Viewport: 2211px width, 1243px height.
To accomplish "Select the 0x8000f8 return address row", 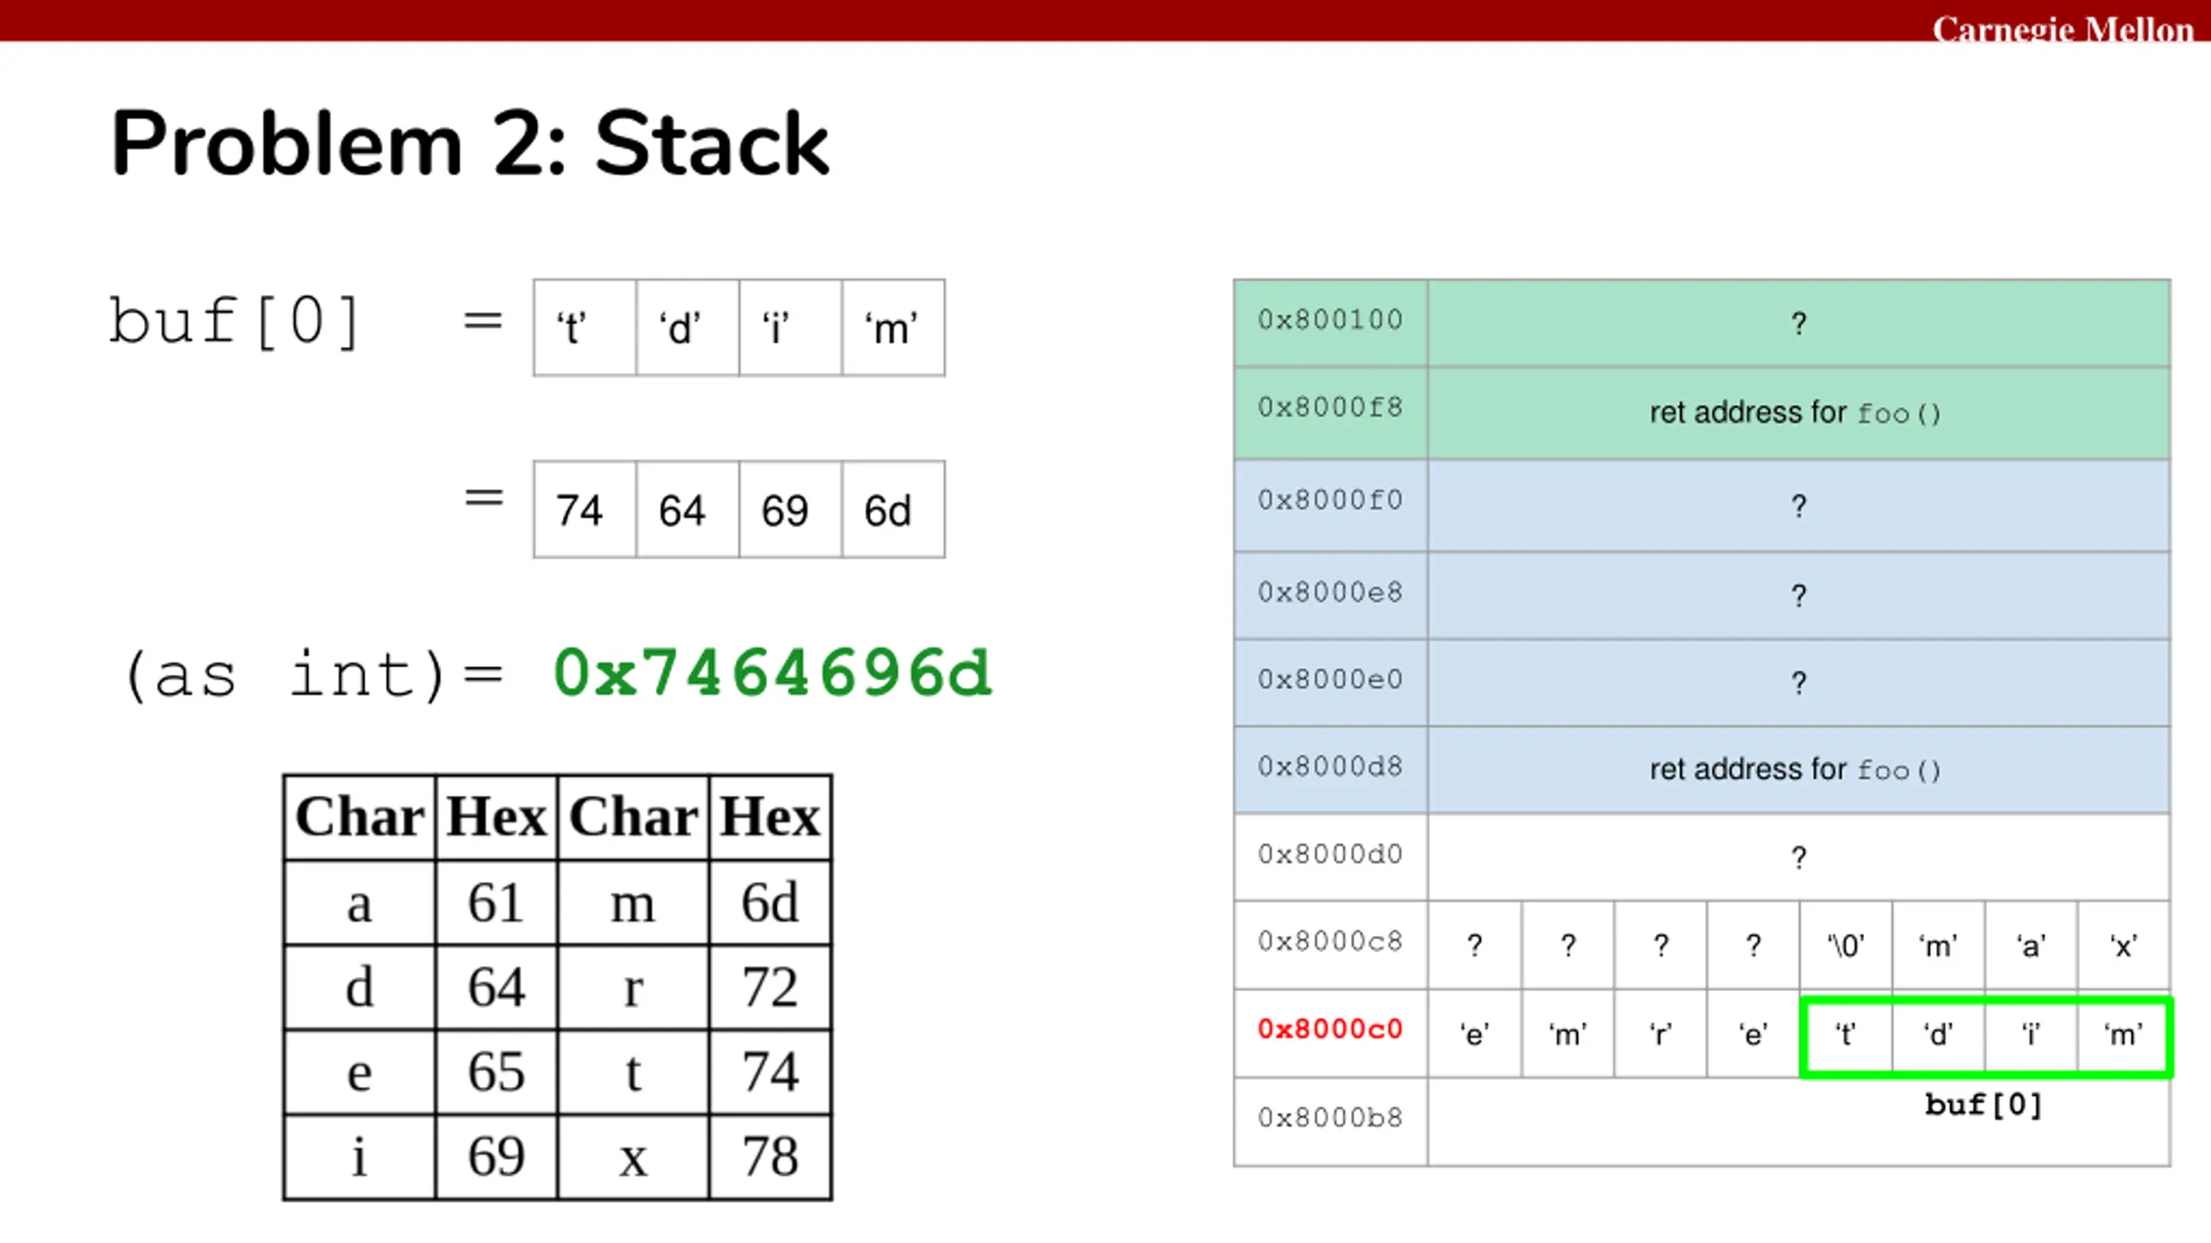I will coord(1701,412).
